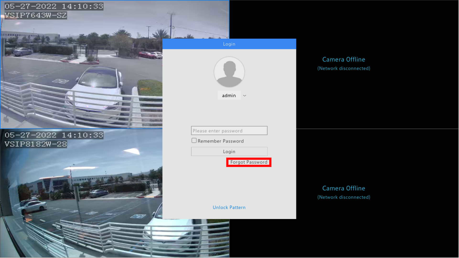Click the Network disconnected status message
Viewport: 459px width, 258px height.
click(x=343, y=68)
